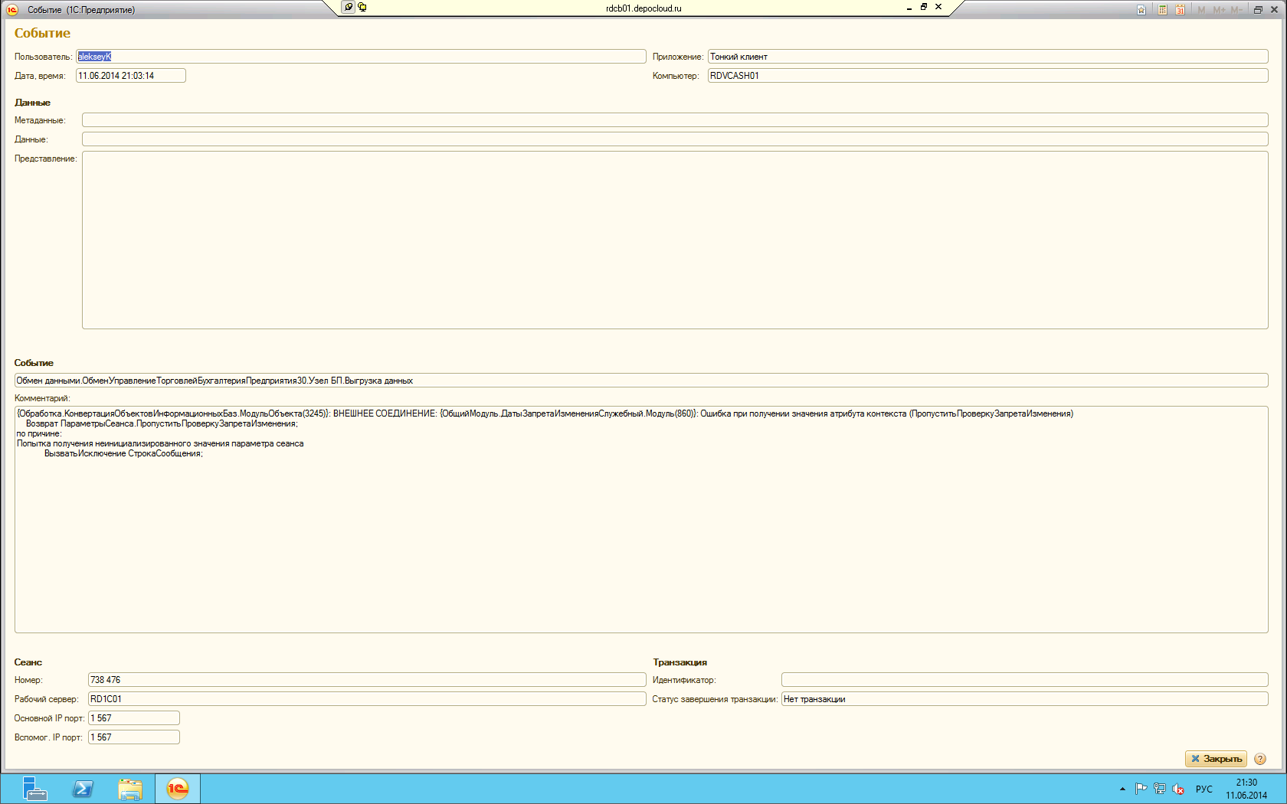Click the Пользователь field with alekseyK

(360, 57)
